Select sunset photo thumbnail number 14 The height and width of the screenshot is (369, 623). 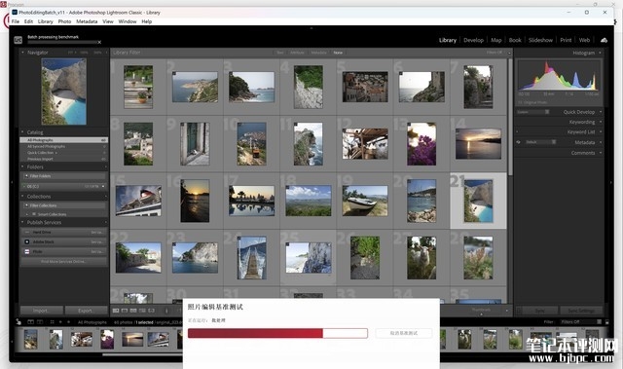point(478,144)
